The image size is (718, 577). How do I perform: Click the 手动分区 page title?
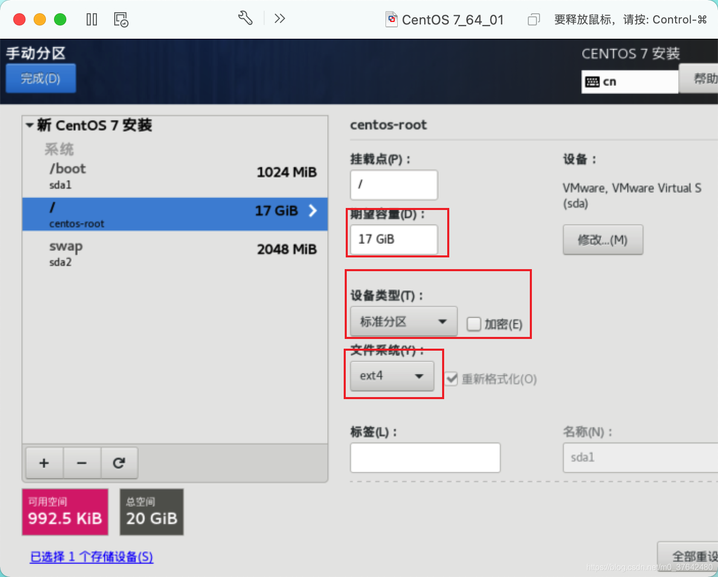[36, 53]
